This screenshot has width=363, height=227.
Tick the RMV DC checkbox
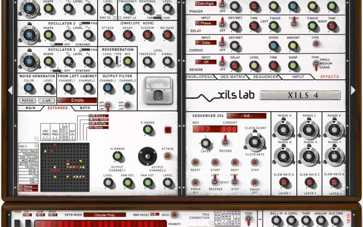[114, 18]
